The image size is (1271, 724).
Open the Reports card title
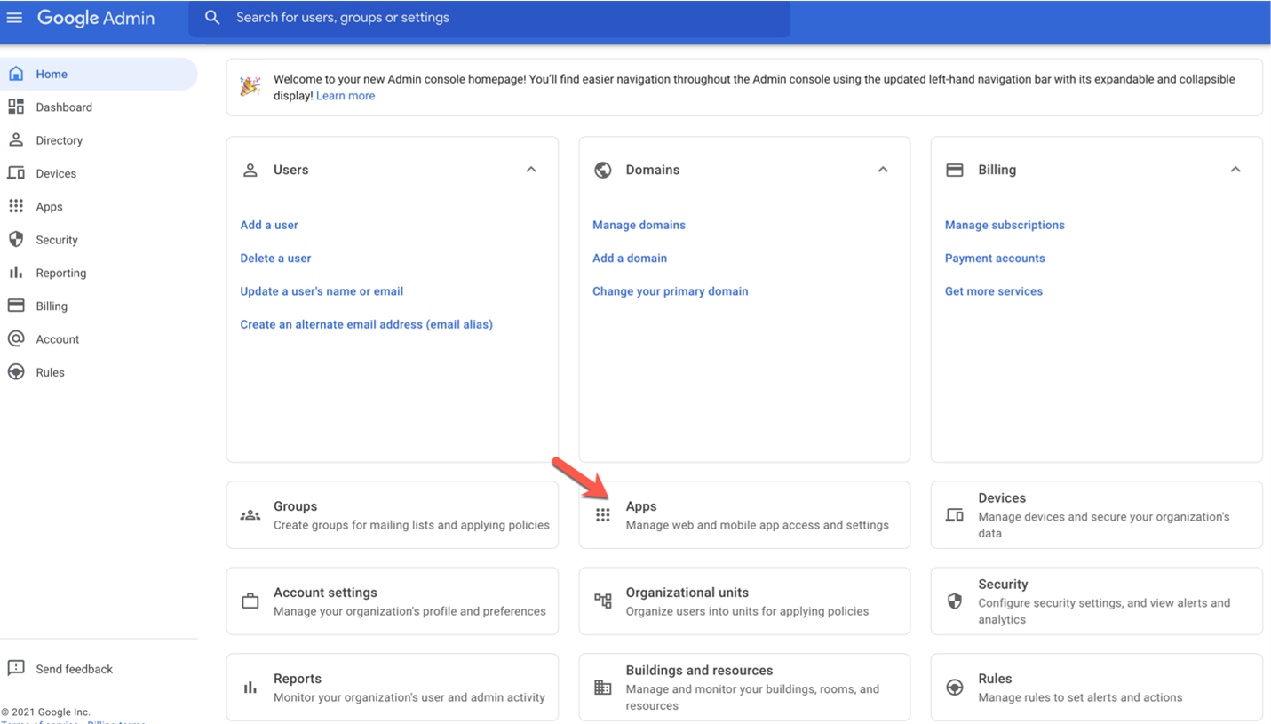(x=298, y=679)
